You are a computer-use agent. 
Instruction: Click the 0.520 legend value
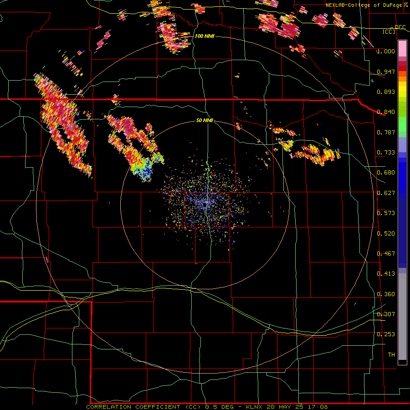tap(386, 233)
